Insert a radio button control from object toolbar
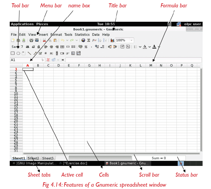 46,53
